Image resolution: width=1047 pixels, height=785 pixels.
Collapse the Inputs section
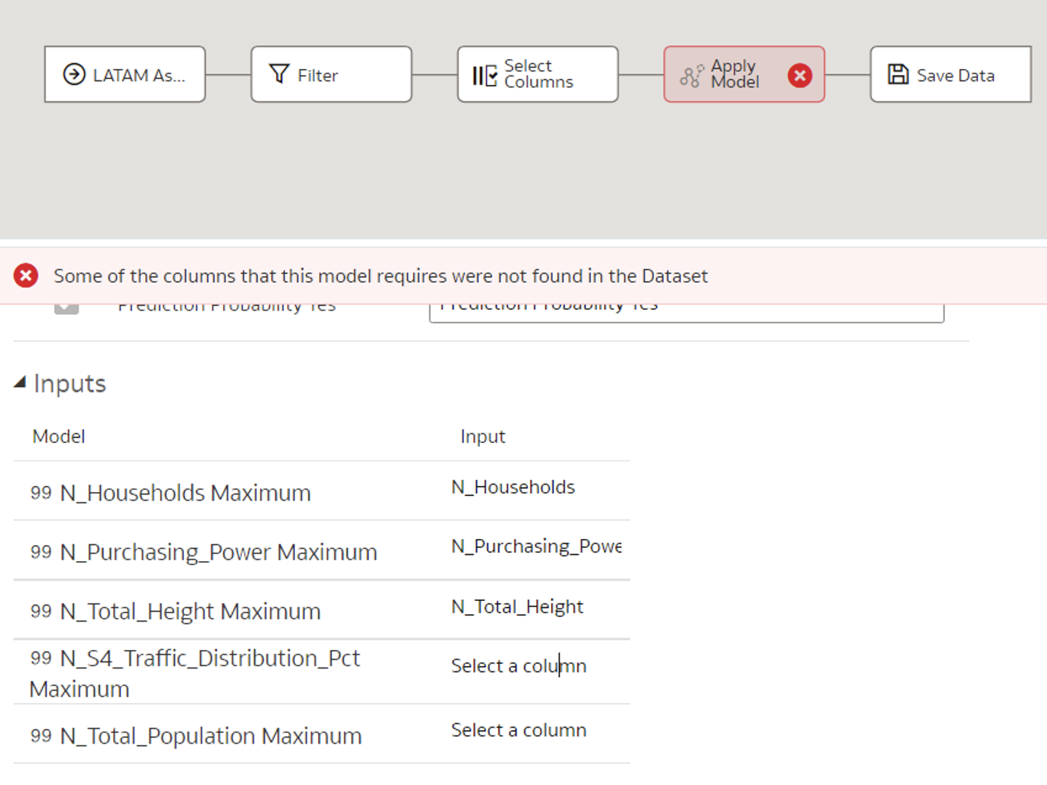click(20, 383)
